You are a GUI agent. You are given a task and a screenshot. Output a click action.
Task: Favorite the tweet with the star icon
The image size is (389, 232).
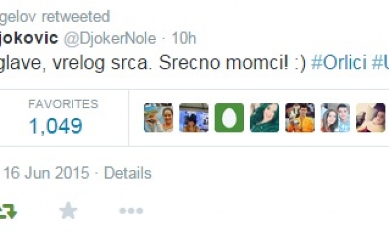click(69, 211)
